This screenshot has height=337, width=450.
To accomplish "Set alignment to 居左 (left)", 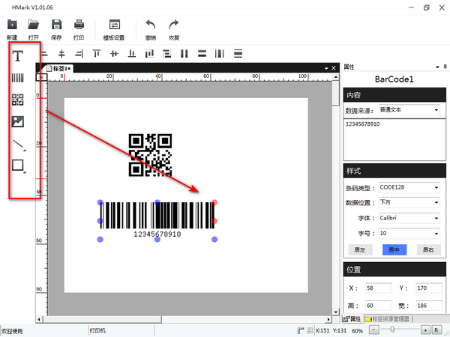I will [358, 249].
